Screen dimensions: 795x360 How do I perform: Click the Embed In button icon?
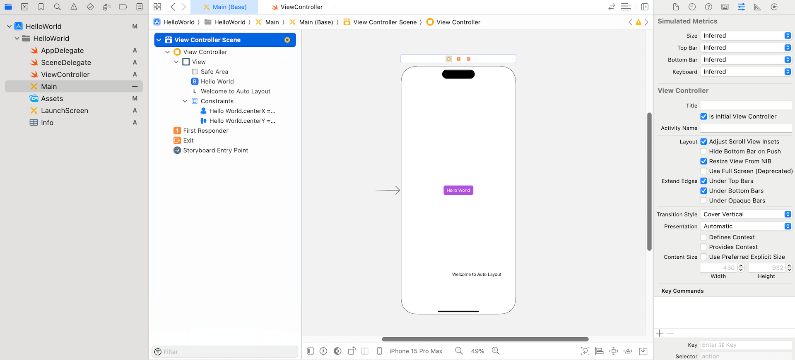click(x=643, y=351)
